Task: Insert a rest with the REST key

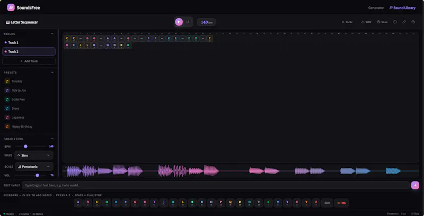Action: coord(327,203)
